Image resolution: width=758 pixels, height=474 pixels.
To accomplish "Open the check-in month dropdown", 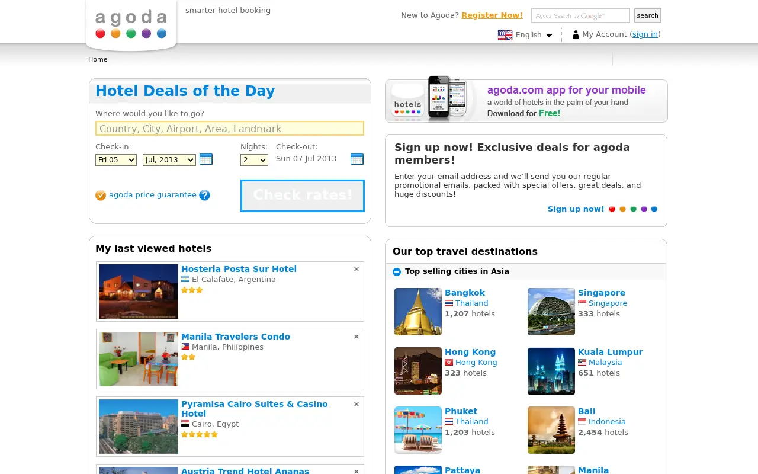I will tap(169, 160).
